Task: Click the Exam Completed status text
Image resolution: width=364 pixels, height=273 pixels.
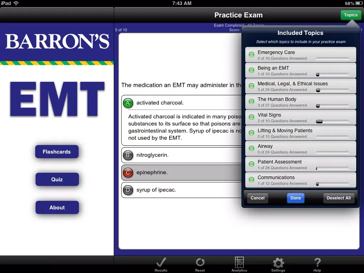Action: 229,25
